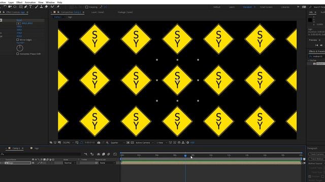This screenshot has width=325, height=182.
Task: Select the logo layer name row
Action: 18,163
